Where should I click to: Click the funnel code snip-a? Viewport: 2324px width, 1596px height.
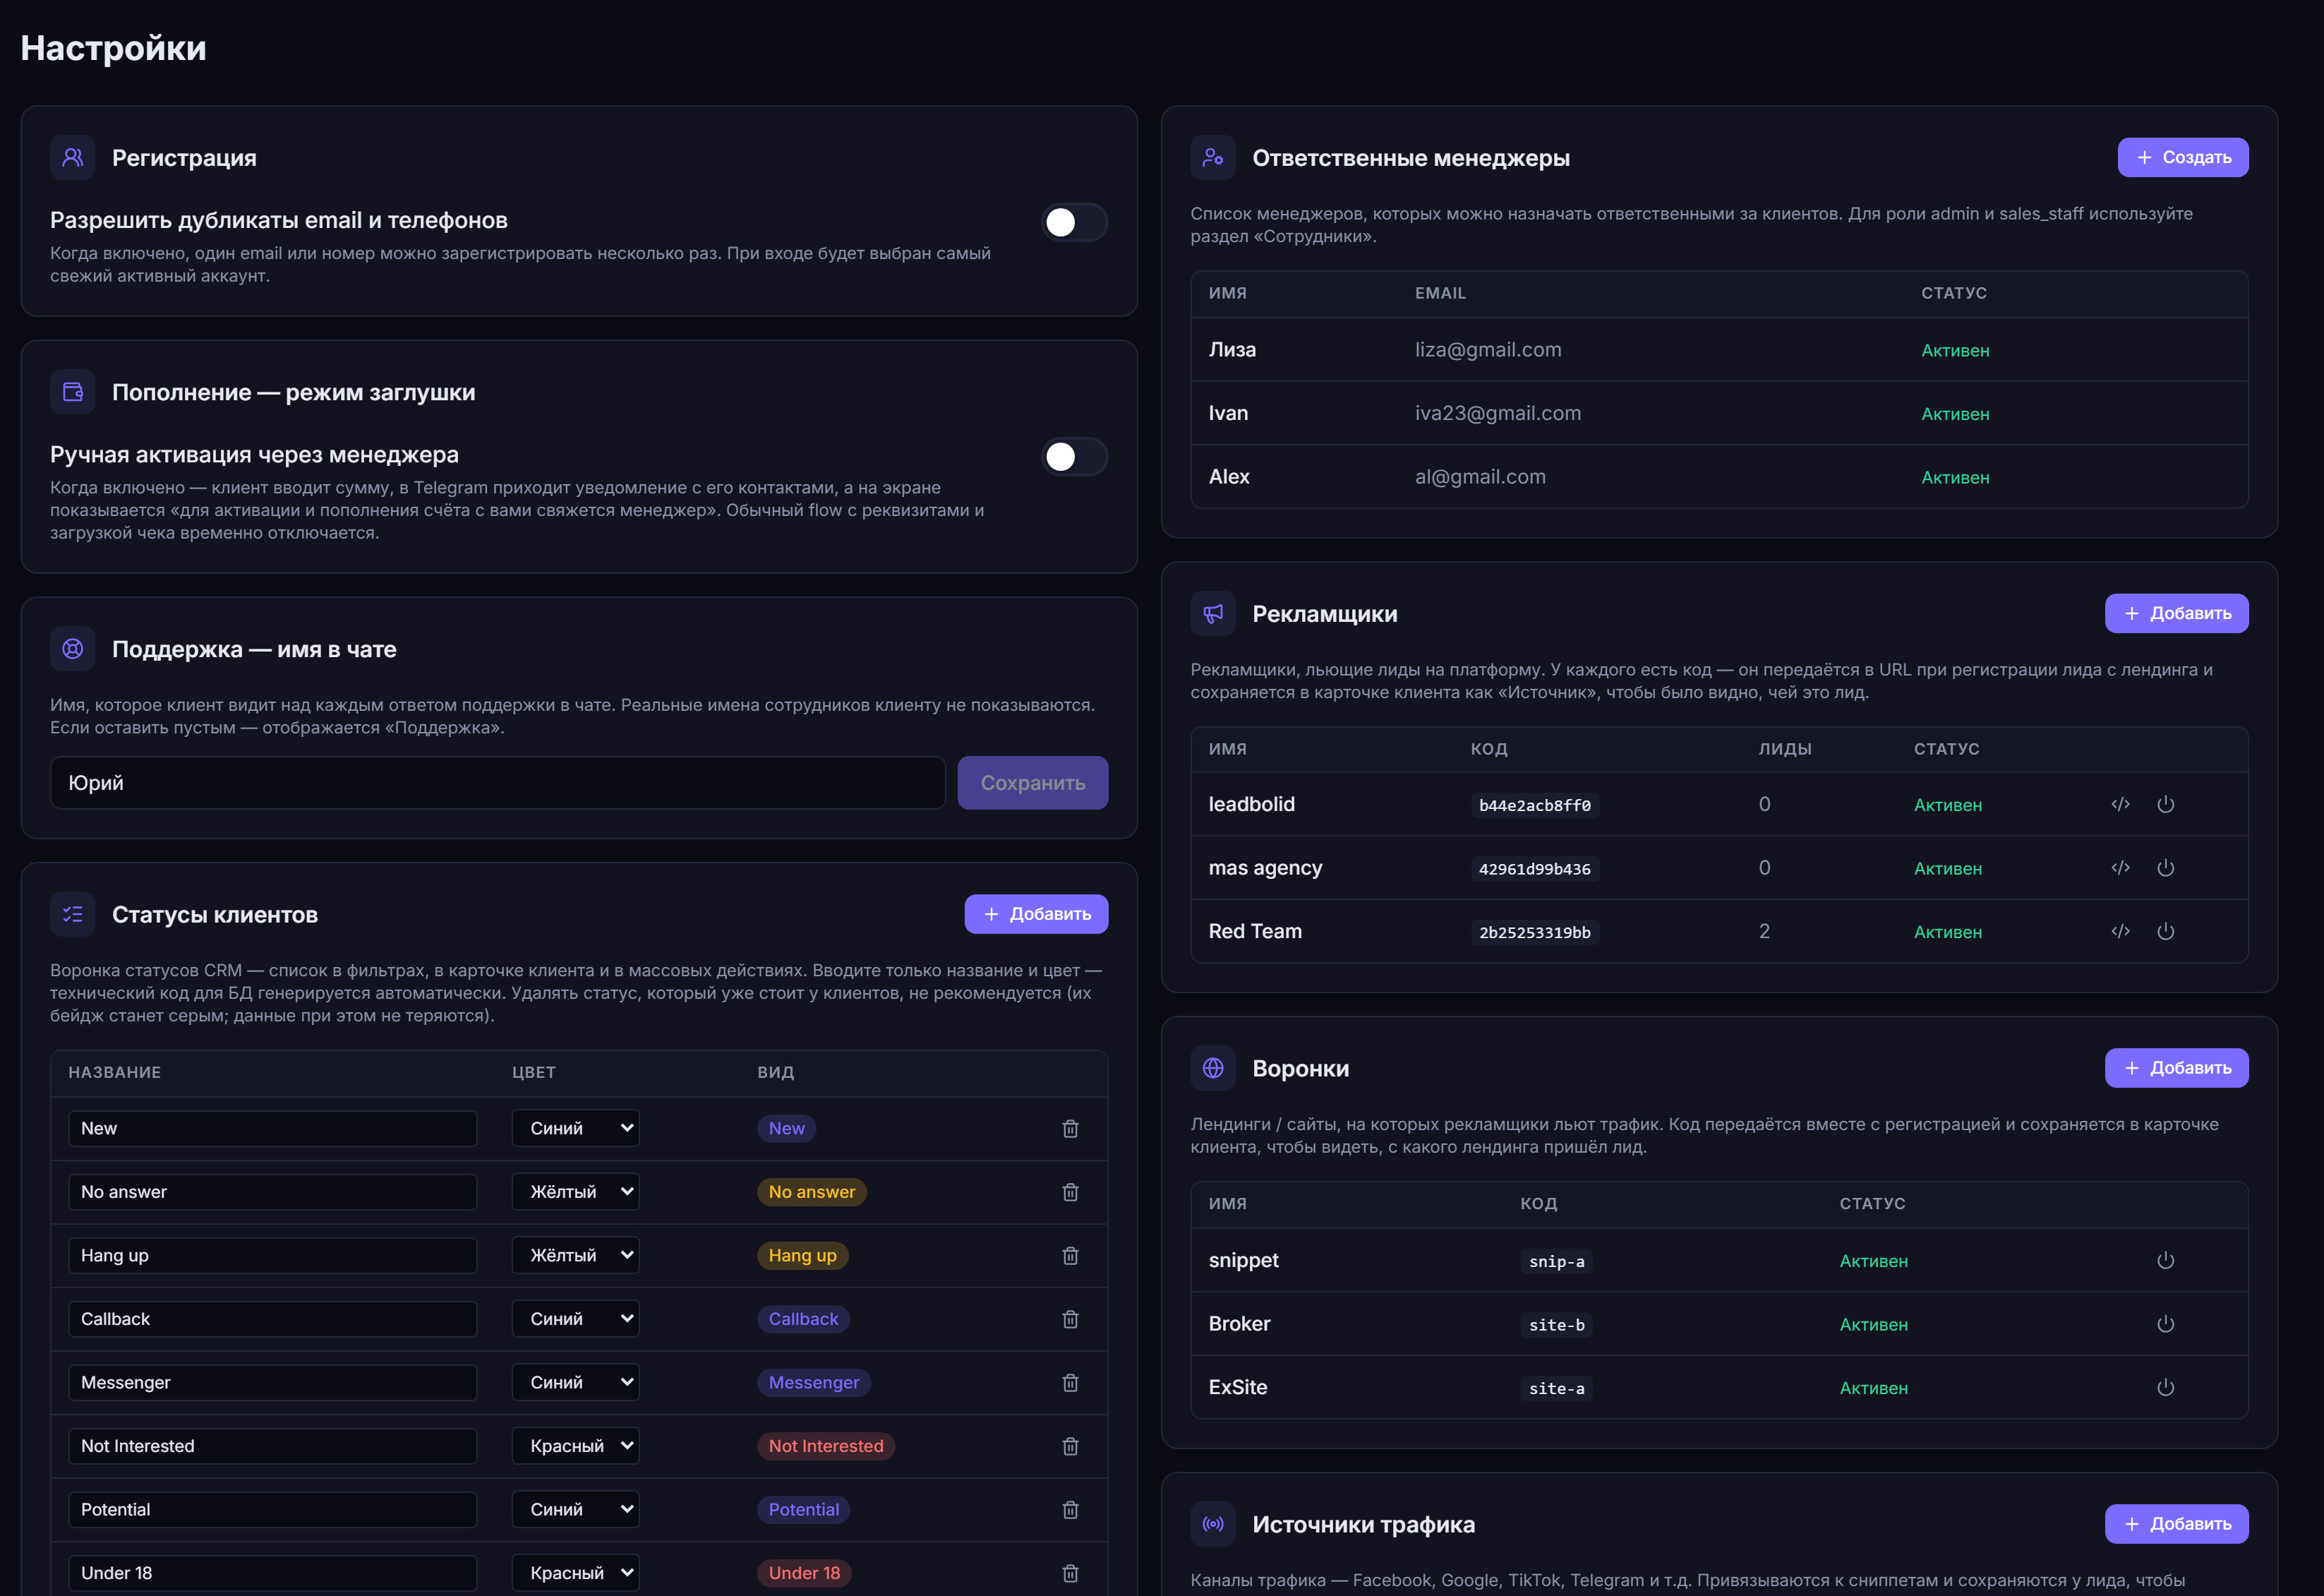(1556, 1261)
